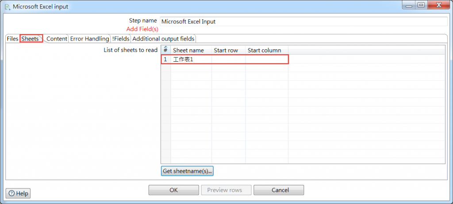Confirm with the OK button

pyautogui.click(x=173, y=190)
